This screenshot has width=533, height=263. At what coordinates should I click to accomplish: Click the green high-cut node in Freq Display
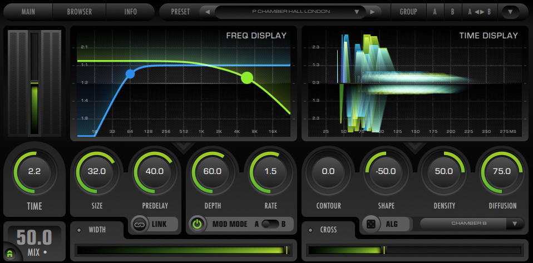coord(247,78)
